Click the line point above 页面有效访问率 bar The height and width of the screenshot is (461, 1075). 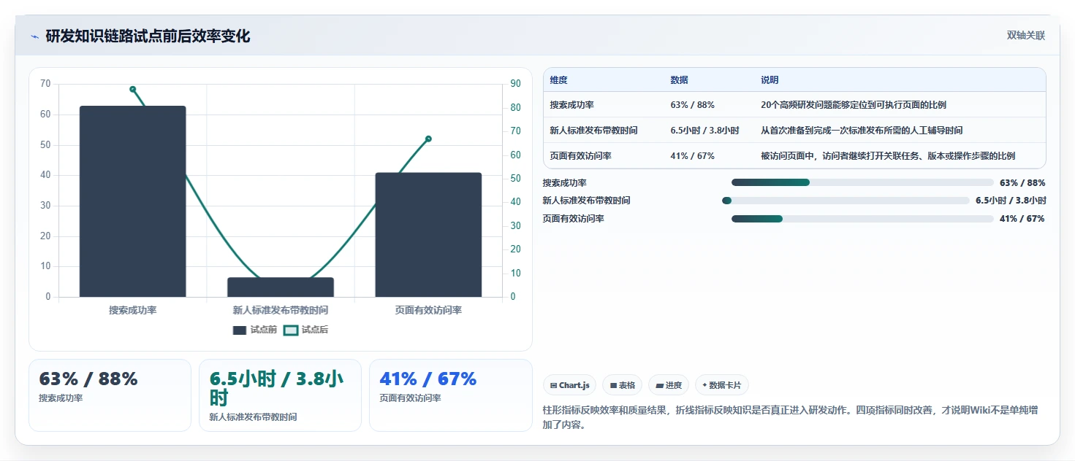(428, 139)
